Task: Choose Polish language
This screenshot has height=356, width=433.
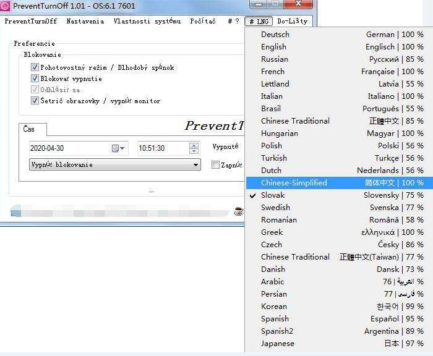Action: click(x=340, y=146)
